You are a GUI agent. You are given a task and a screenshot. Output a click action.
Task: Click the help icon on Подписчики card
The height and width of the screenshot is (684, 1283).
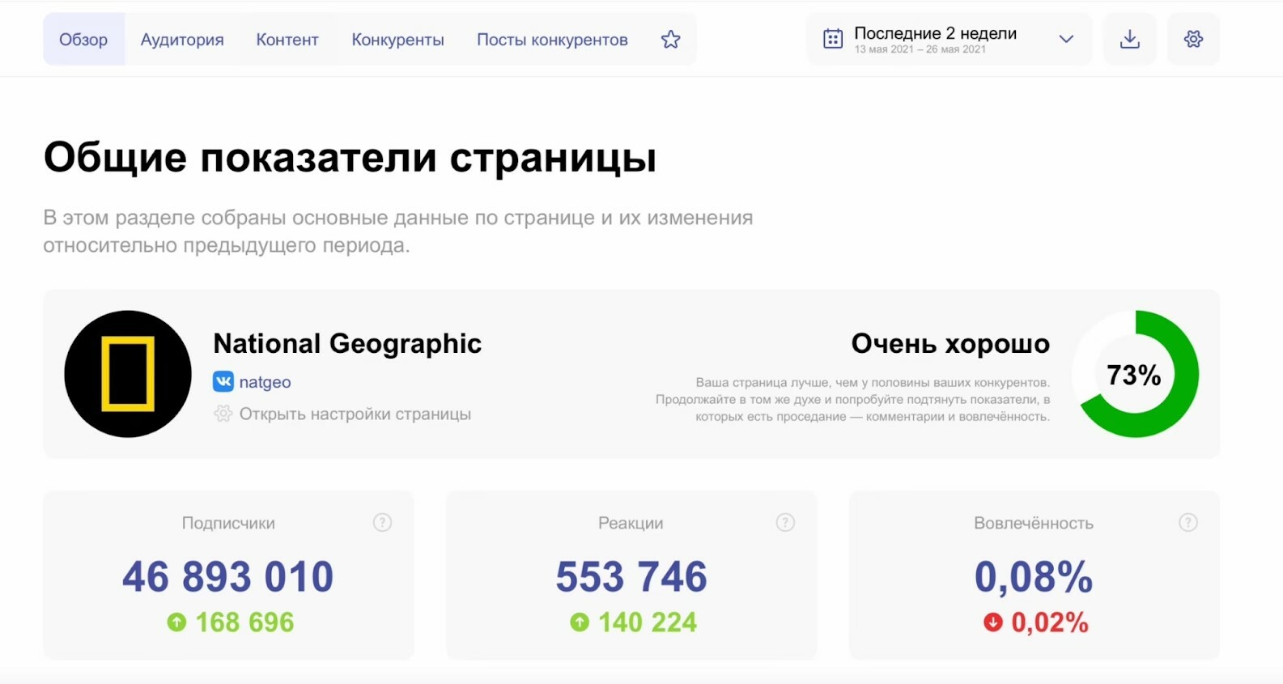382,523
